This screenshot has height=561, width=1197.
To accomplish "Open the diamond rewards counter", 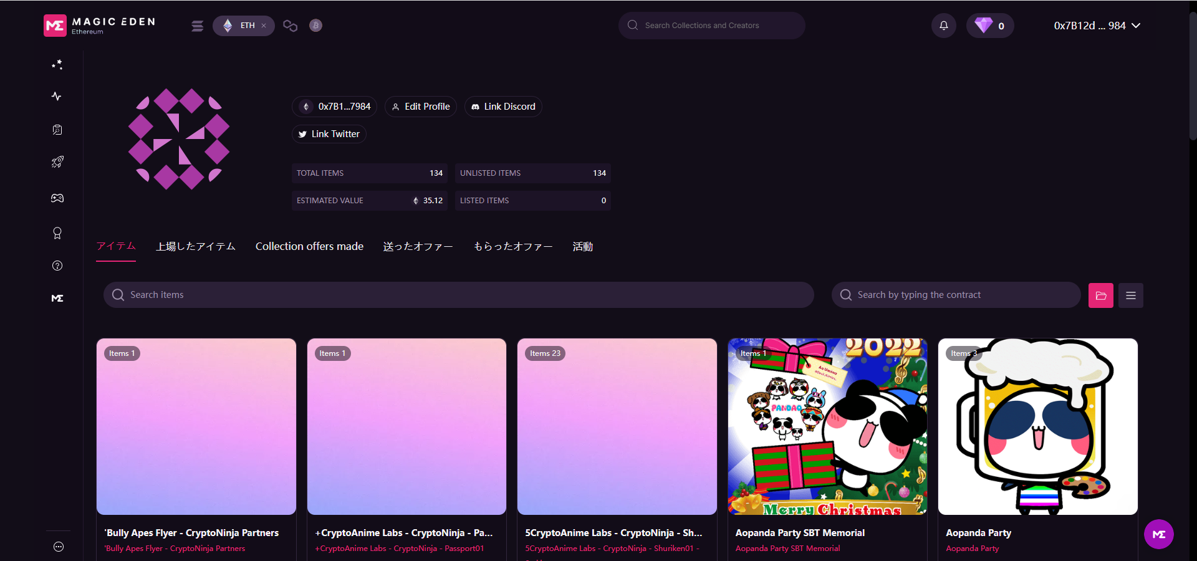I will pyautogui.click(x=990, y=26).
